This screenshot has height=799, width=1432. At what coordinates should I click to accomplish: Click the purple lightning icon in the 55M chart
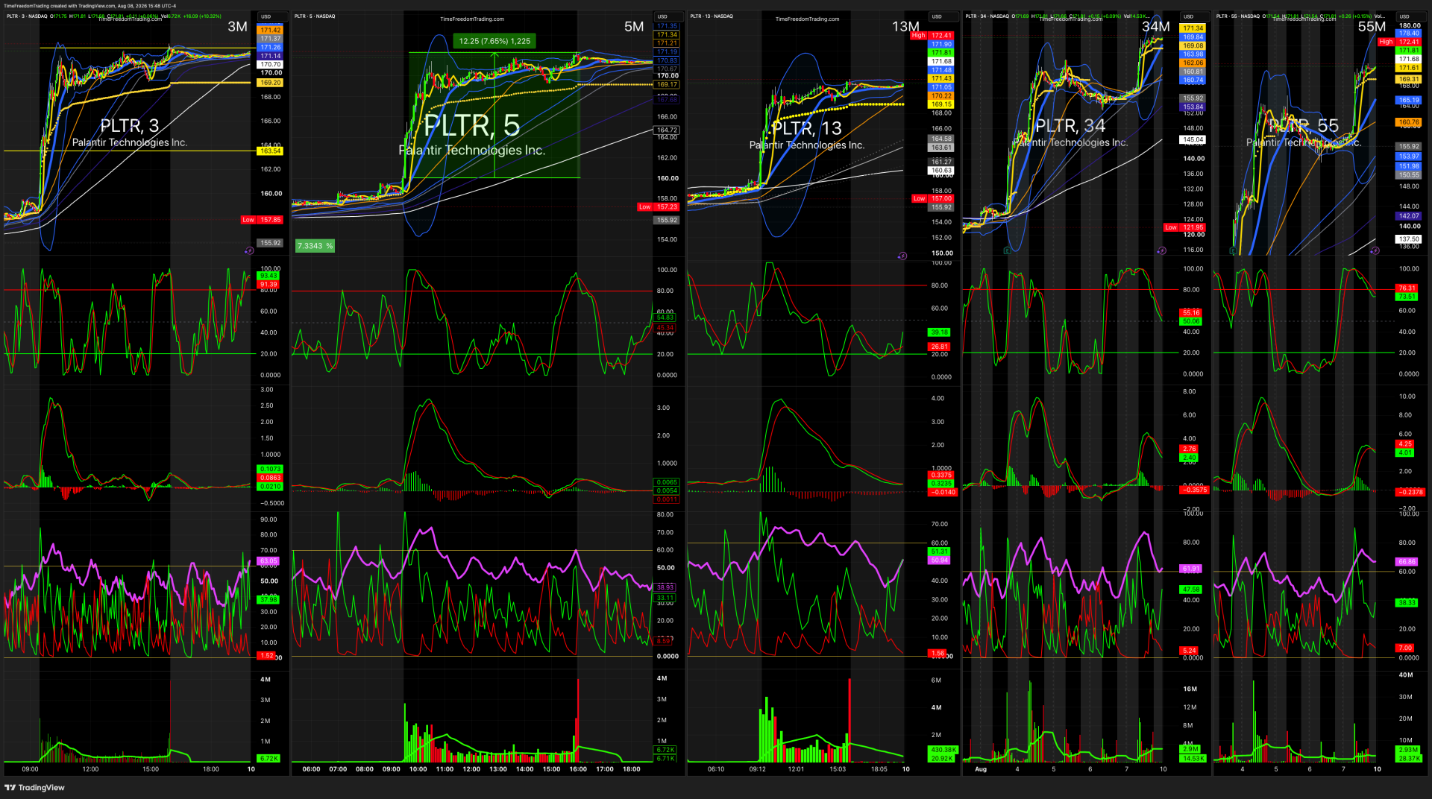coord(1375,251)
